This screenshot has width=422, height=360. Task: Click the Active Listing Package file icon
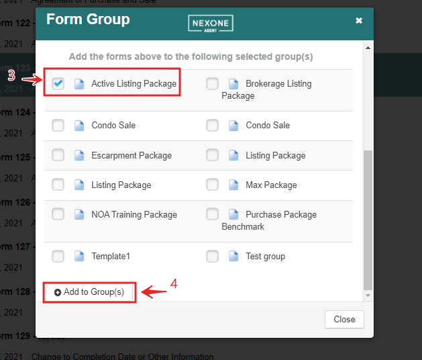click(x=79, y=84)
